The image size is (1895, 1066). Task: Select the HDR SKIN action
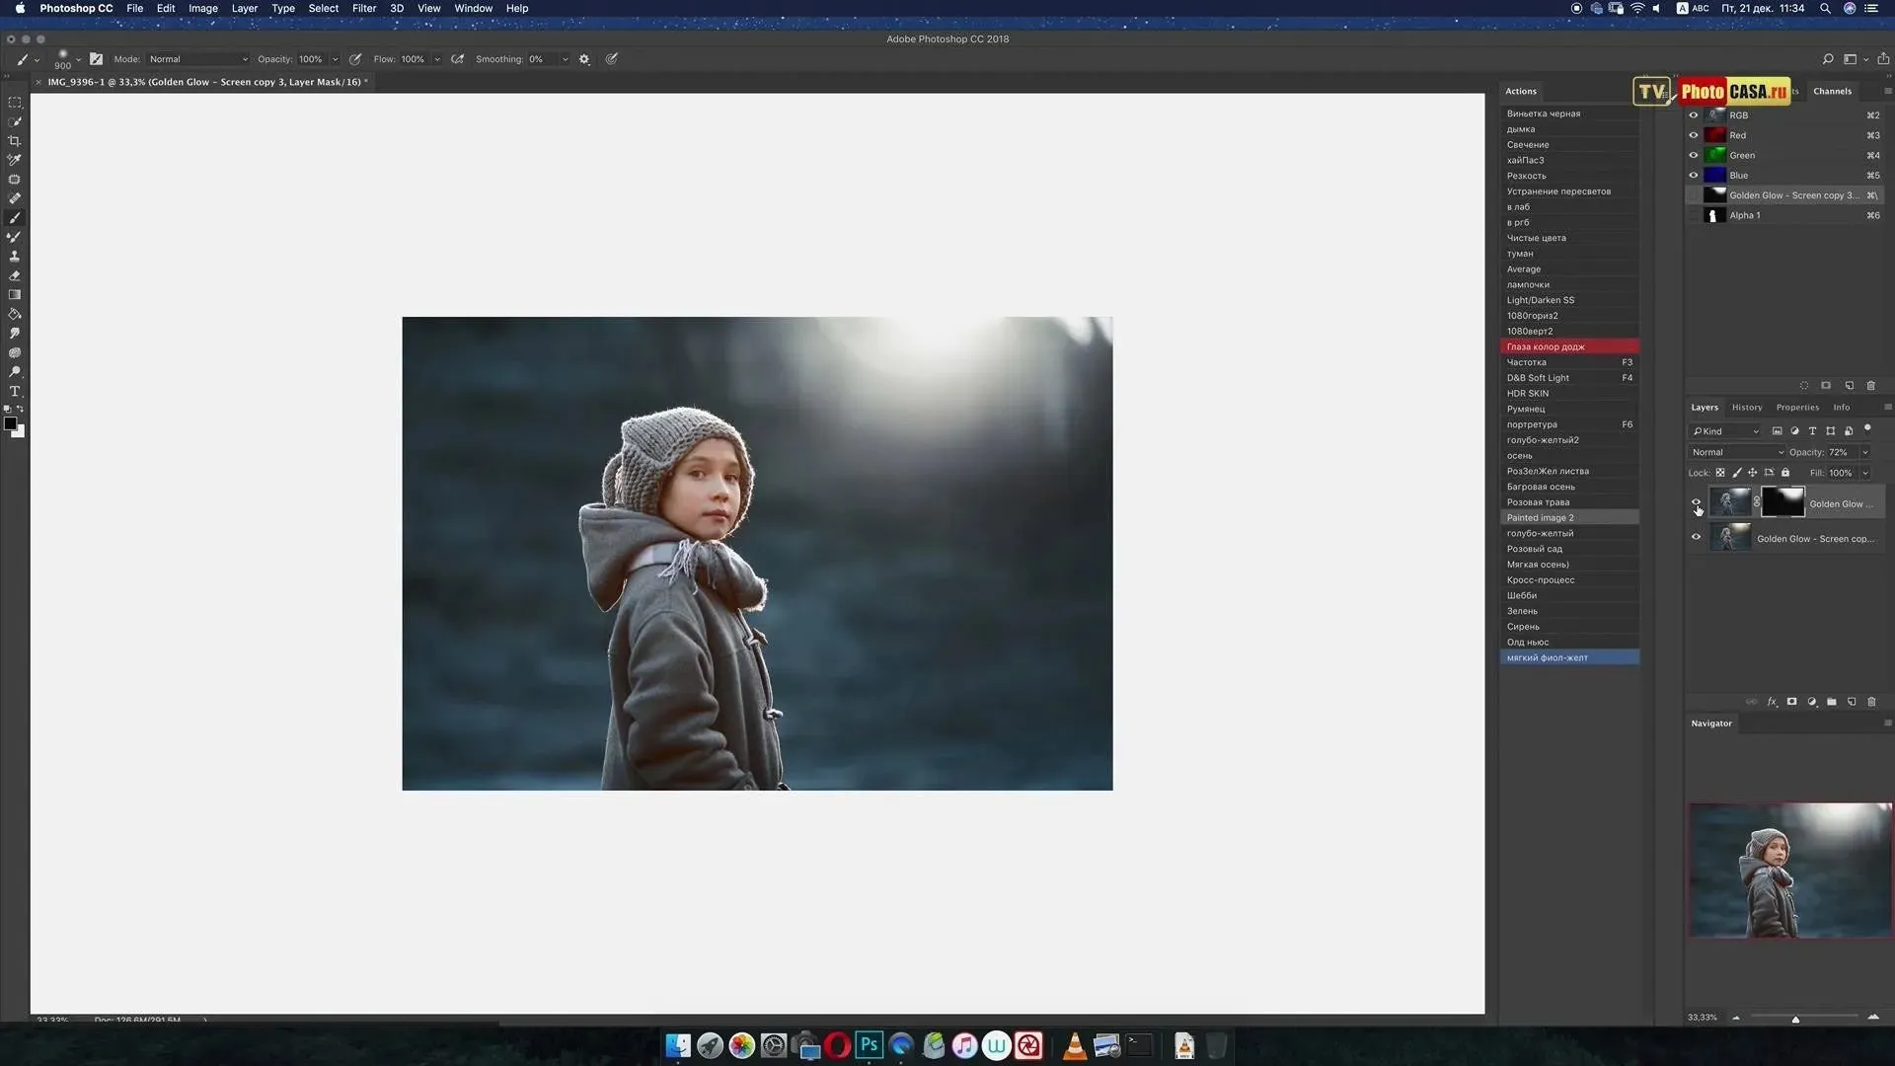(1528, 394)
